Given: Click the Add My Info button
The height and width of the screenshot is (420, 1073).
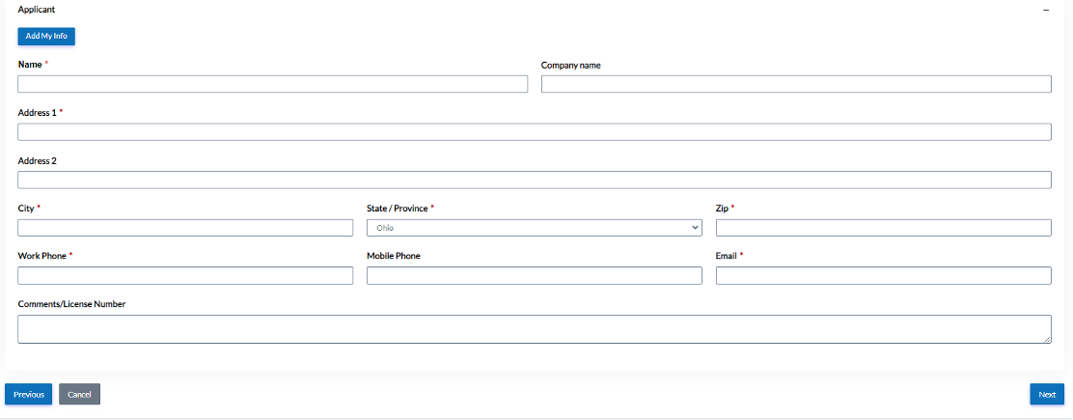Looking at the screenshot, I should (46, 37).
